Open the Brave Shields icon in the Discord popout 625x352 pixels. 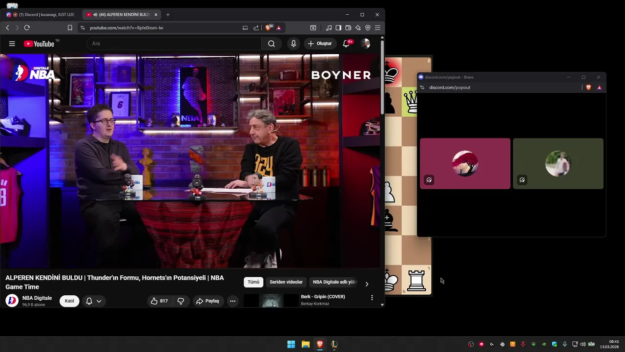588,88
